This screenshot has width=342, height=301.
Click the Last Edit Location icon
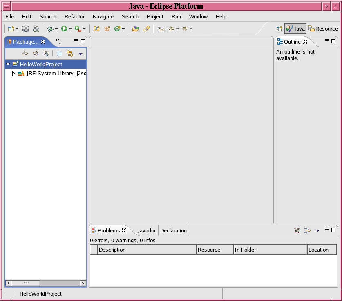point(161,29)
